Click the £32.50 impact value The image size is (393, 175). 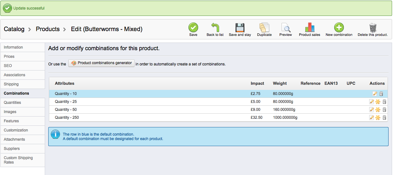pyautogui.click(x=256, y=118)
